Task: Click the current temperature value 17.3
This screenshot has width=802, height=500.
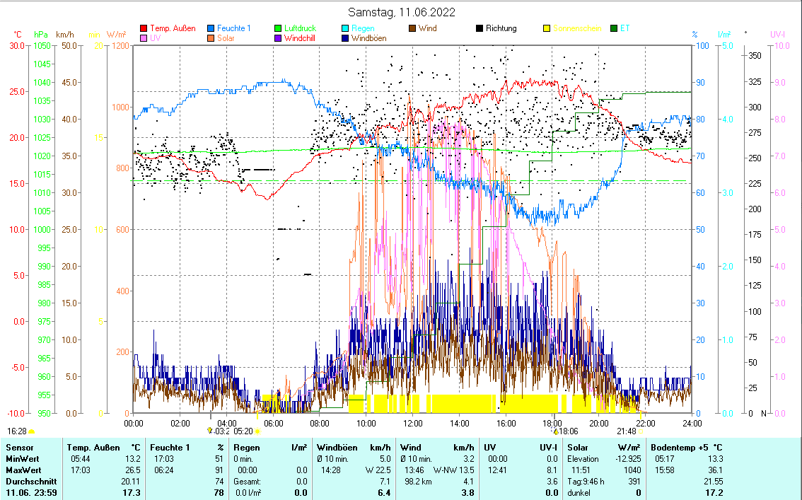Action: click(x=132, y=494)
